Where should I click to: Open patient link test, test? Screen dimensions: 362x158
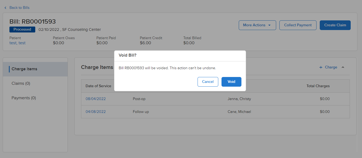pos(17,43)
